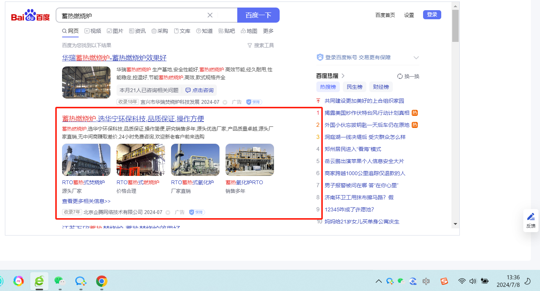This screenshot has width=540, height=291.
Task: Click 换一换 refresh icon
Action: tap(400, 76)
